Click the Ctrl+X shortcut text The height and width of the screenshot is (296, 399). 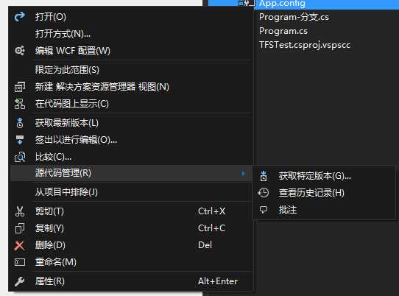click(x=211, y=211)
